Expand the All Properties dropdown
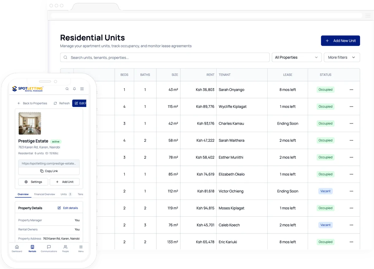 pos(296,57)
